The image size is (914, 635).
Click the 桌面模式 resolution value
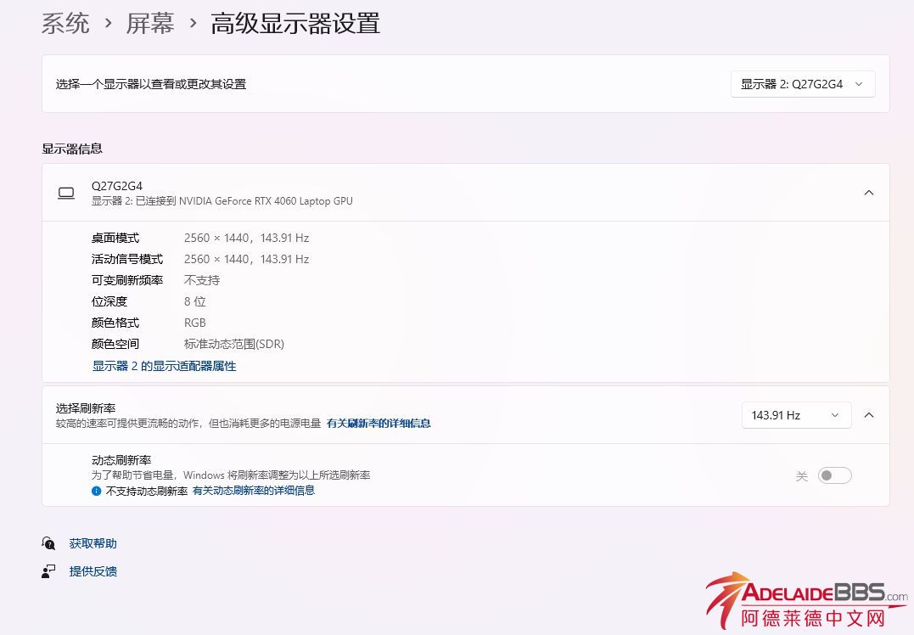(246, 238)
